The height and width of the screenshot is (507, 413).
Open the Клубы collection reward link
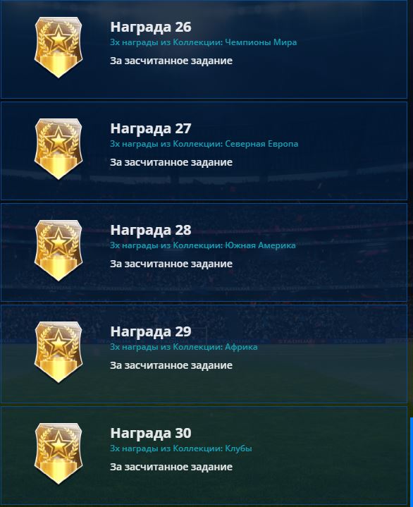click(180, 448)
